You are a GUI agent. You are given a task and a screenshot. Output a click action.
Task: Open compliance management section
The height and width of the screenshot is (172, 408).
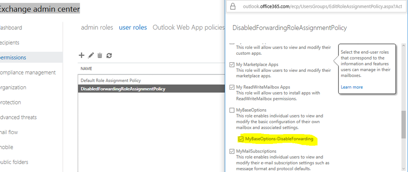[28, 73]
